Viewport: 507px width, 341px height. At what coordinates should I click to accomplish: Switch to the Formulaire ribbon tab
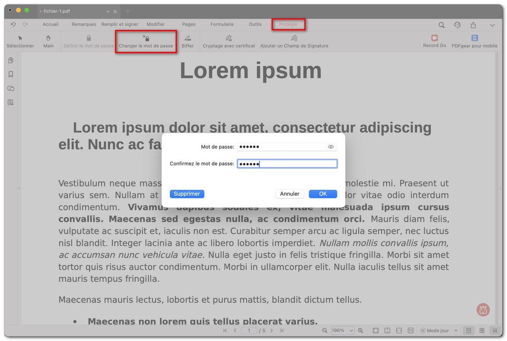(x=222, y=24)
